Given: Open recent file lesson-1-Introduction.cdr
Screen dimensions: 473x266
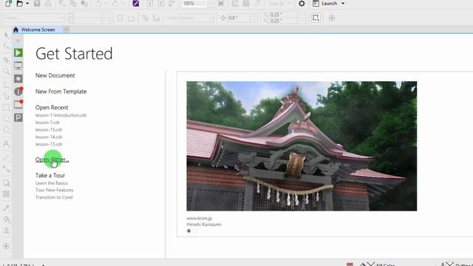Looking at the screenshot, I should [61, 115].
